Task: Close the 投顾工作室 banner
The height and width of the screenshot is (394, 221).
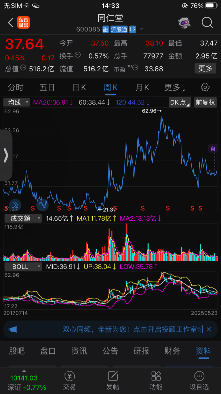Action: pyautogui.click(x=209, y=329)
